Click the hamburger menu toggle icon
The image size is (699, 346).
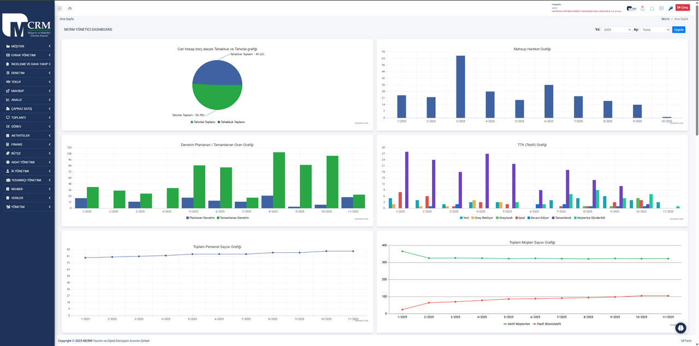point(60,8)
